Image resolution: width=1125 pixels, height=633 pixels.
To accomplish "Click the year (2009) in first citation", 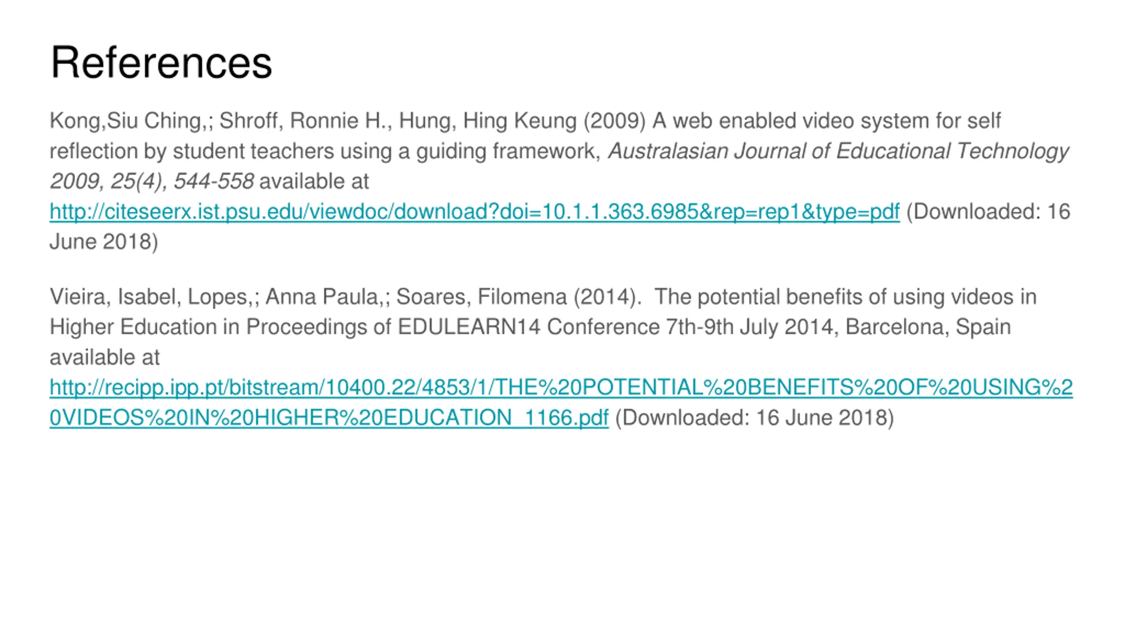I will (615, 120).
